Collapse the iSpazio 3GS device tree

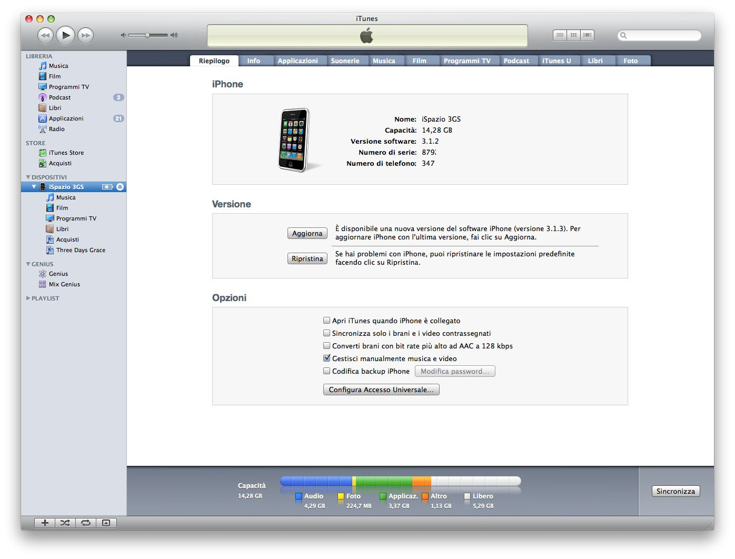[x=34, y=187]
